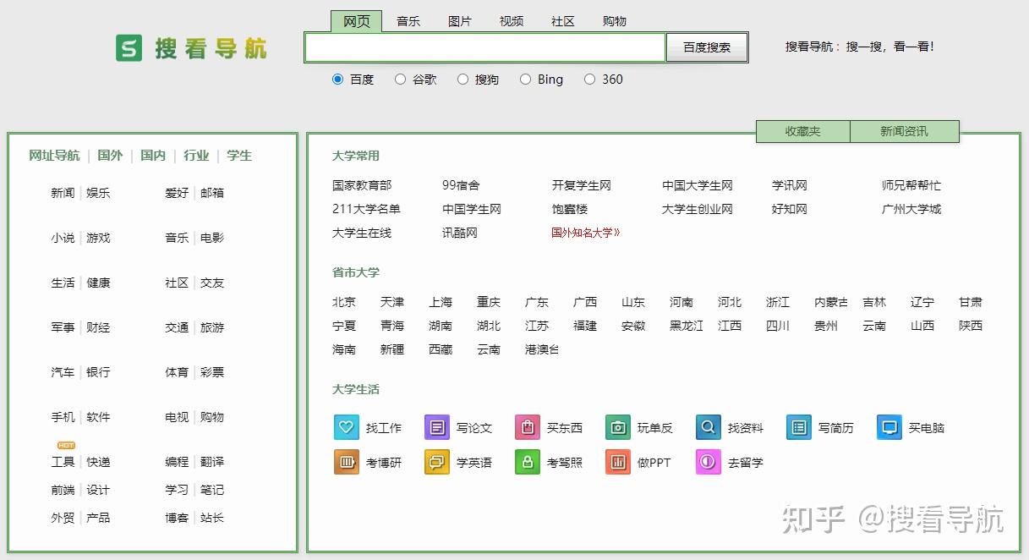Image resolution: width=1029 pixels, height=560 pixels.
Task: Select the Bing search engine radio button
Action: pos(525,80)
